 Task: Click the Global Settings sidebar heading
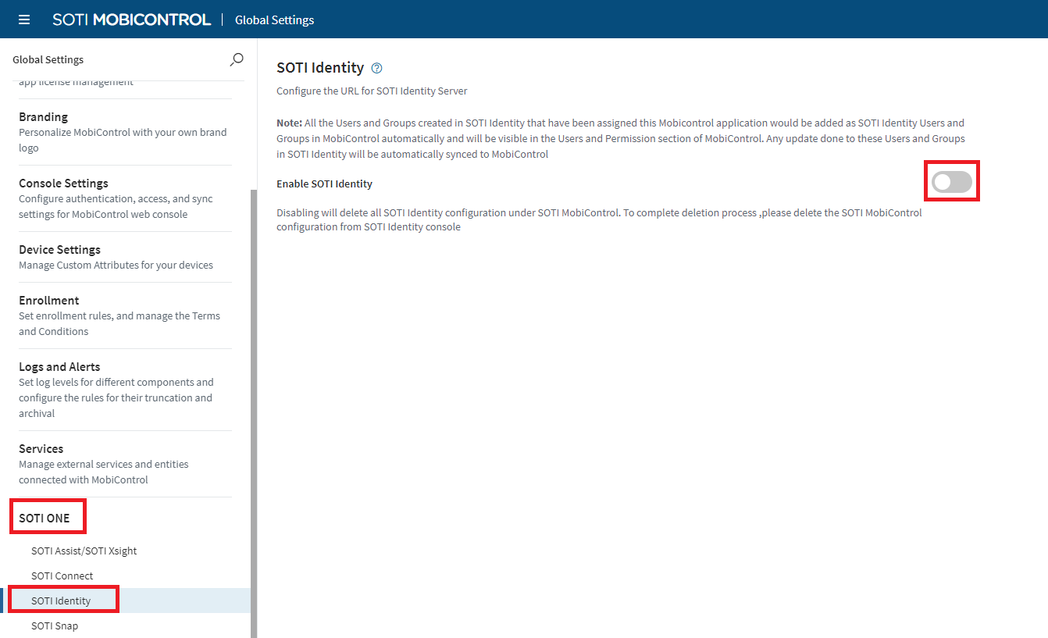48,59
